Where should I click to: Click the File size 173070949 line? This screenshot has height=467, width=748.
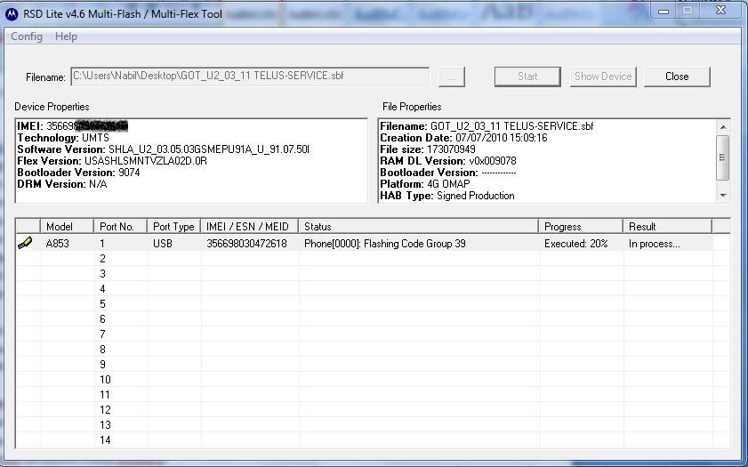pyautogui.click(x=428, y=149)
